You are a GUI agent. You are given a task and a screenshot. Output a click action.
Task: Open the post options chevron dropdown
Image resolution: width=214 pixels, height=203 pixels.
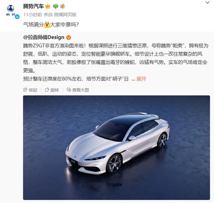(x=207, y=2)
